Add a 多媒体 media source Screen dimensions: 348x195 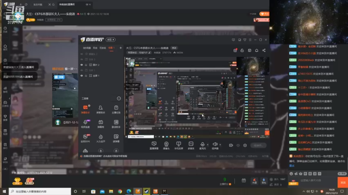[x=191, y=146]
